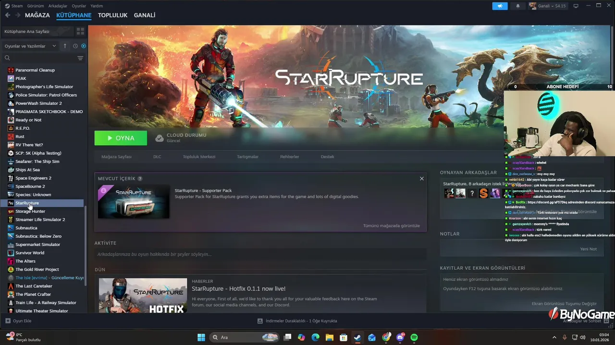Open StarRupture Supporter Pack thumbnail
Screen dimensions: 615x345
134,202
